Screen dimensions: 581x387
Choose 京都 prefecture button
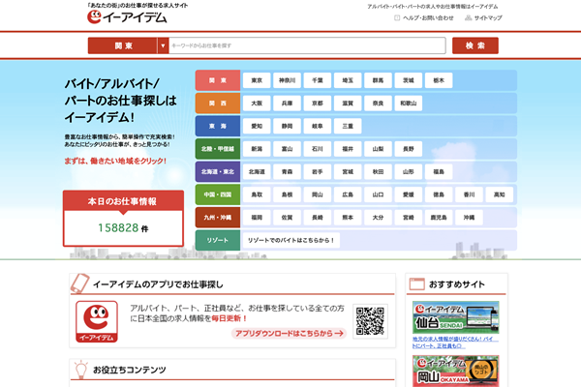click(x=318, y=104)
